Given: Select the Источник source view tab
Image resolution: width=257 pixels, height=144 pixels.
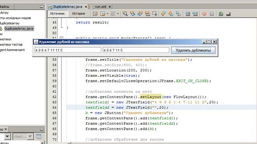Looking at the screenshot, I should pyautogui.click(x=57, y=14).
